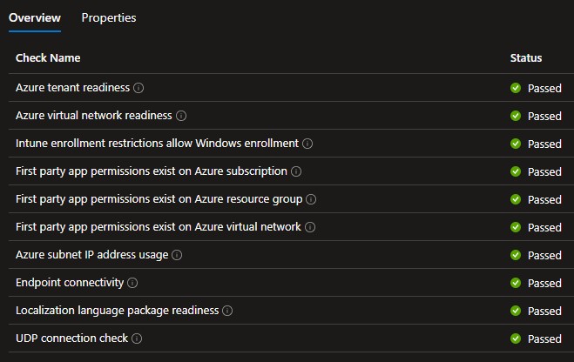Screen dimensions: 574x362
Task: Click info icon next to UDP connection check
Action: [x=137, y=339]
